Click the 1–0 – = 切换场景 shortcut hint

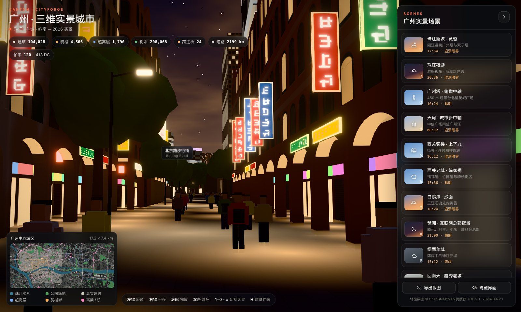(230, 300)
